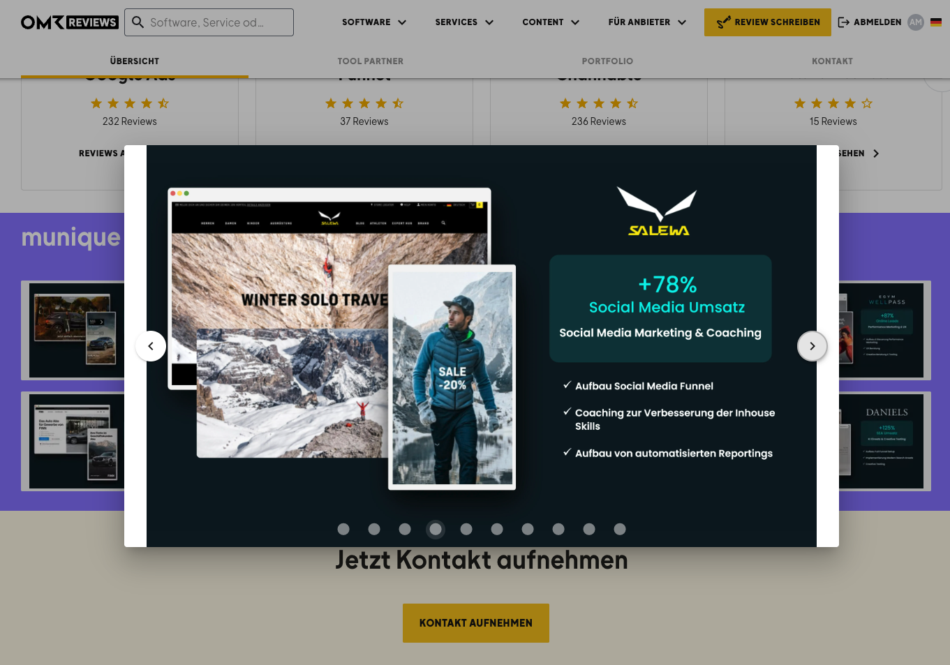Click the 236 Reviews text
Screen dimensions: 950x665
pos(599,121)
